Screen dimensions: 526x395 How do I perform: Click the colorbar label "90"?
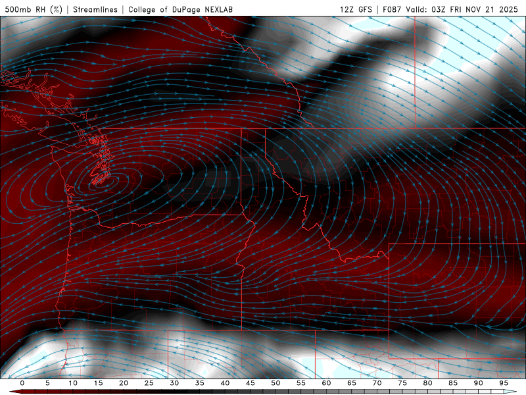[x=479, y=383]
